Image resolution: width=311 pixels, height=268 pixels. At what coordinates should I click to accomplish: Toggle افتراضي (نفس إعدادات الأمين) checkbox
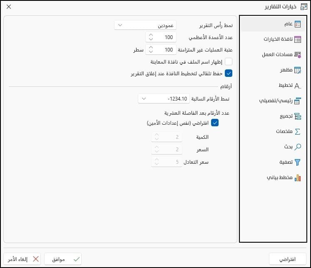tap(215, 123)
